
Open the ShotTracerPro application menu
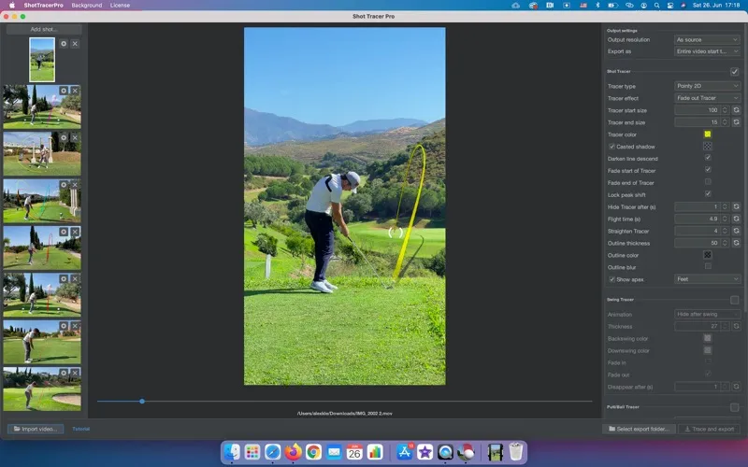point(43,6)
